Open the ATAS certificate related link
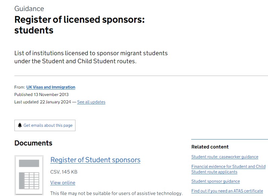The width and height of the screenshot is (268, 196). click(x=227, y=191)
